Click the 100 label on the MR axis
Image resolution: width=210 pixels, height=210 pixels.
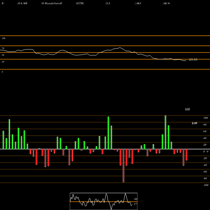205,118
